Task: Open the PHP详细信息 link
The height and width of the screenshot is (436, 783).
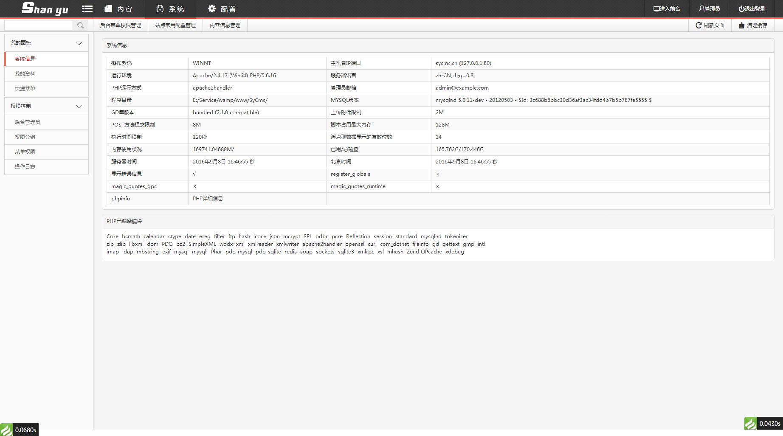Action: coord(208,199)
